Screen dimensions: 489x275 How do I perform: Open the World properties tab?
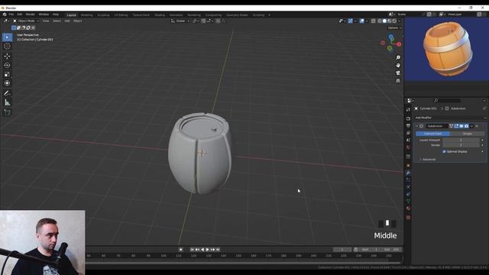point(408,147)
